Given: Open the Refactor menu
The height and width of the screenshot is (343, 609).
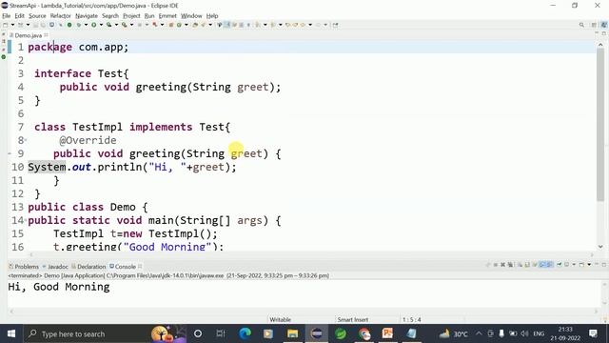Looking at the screenshot, I should [x=60, y=16].
